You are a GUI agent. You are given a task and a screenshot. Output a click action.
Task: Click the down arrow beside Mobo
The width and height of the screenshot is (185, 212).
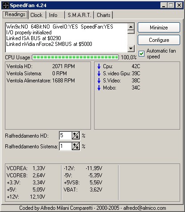[99, 88]
